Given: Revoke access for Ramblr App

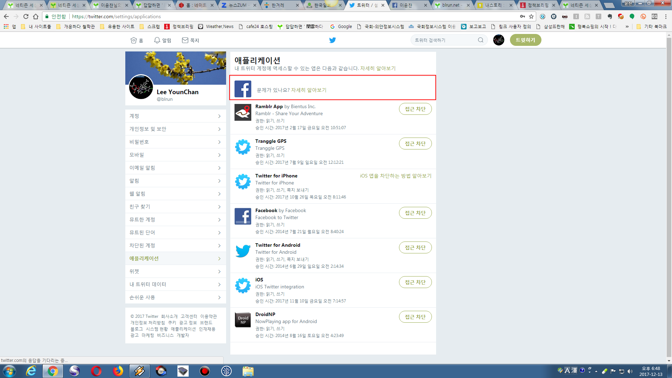Looking at the screenshot, I should [415, 109].
